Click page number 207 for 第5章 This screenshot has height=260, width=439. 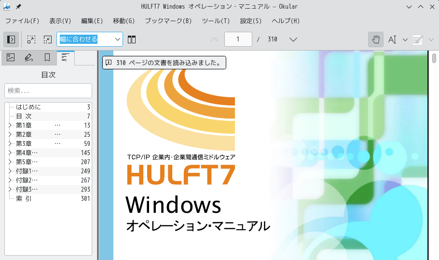pyautogui.click(x=85, y=162)
